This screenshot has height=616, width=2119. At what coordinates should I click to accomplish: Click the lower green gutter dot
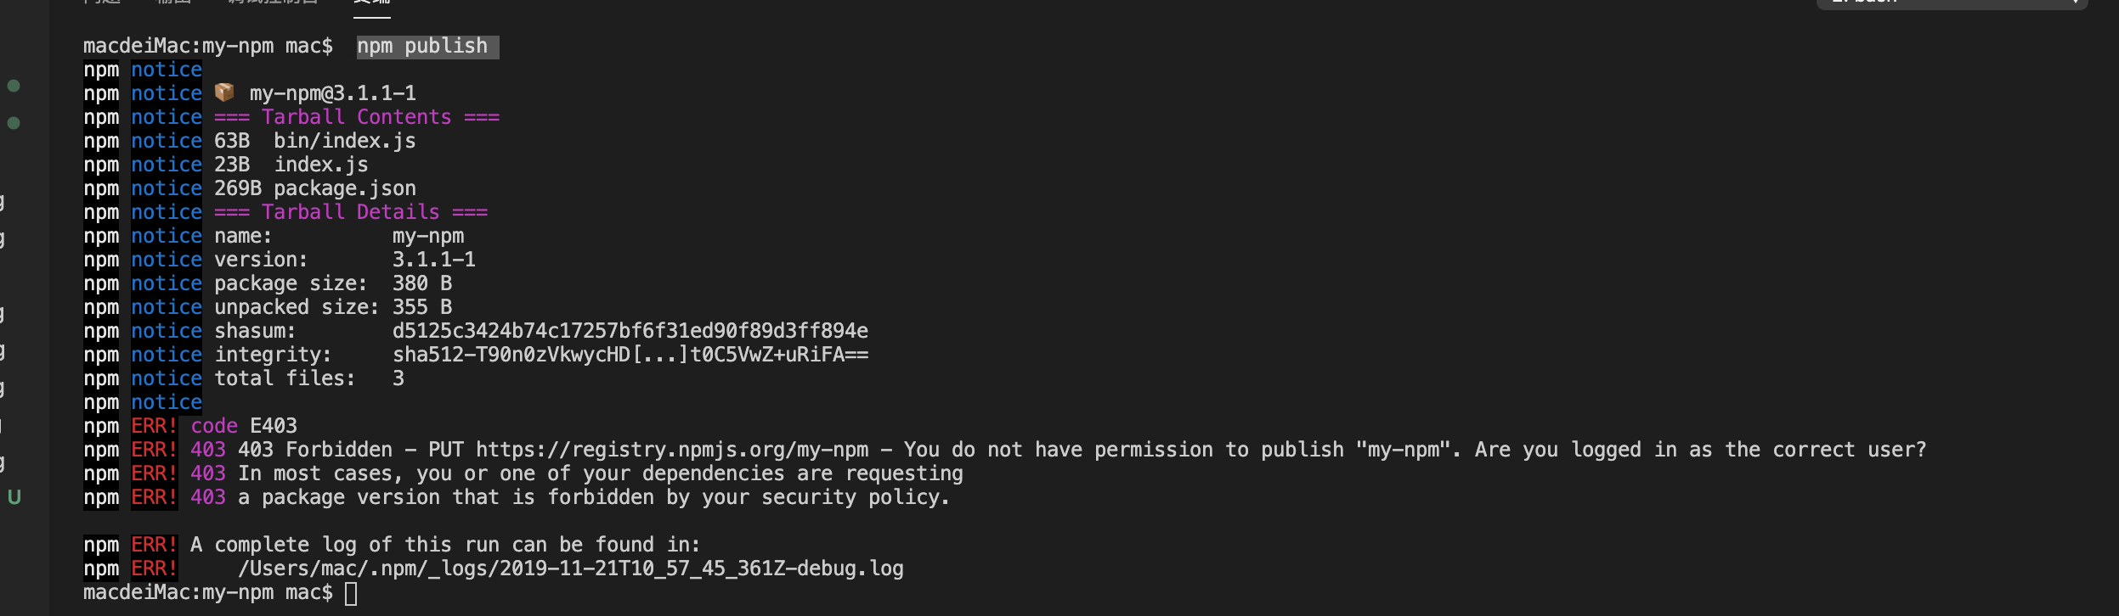point(14,123)
